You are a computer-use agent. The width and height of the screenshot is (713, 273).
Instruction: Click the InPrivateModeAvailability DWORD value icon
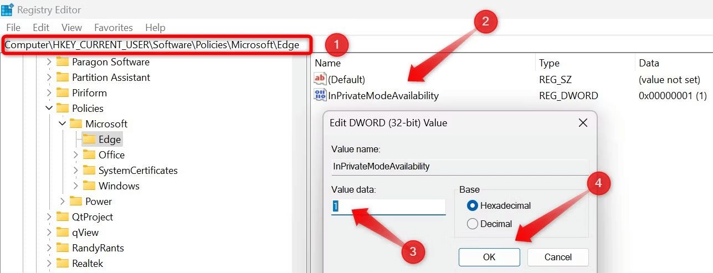(x=320, y=95)
